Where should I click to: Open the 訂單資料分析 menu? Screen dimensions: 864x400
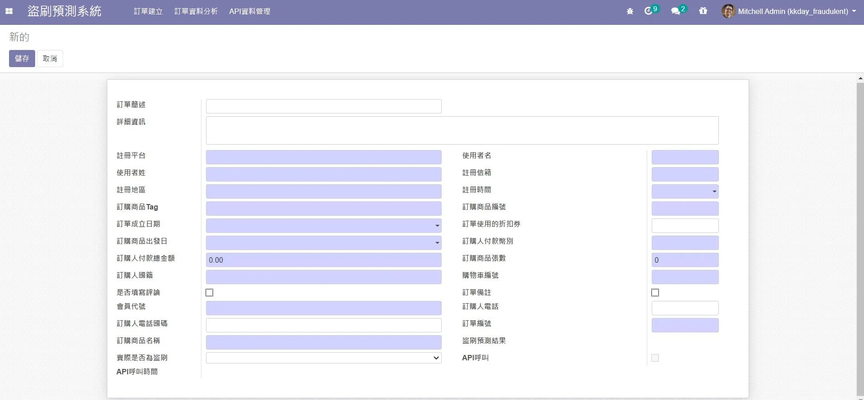[x=196, y=11]
